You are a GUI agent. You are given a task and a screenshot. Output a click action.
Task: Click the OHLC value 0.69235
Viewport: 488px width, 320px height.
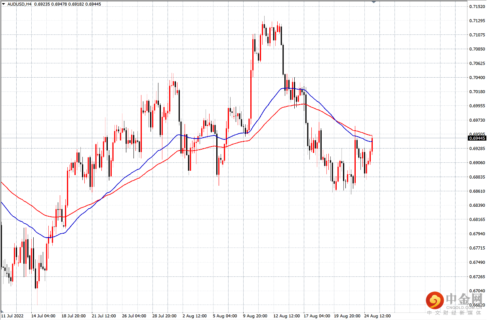pos(42,4)
